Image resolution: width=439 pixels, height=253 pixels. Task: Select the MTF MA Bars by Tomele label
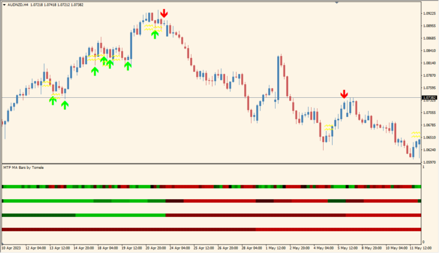click(x=23, y=167)
